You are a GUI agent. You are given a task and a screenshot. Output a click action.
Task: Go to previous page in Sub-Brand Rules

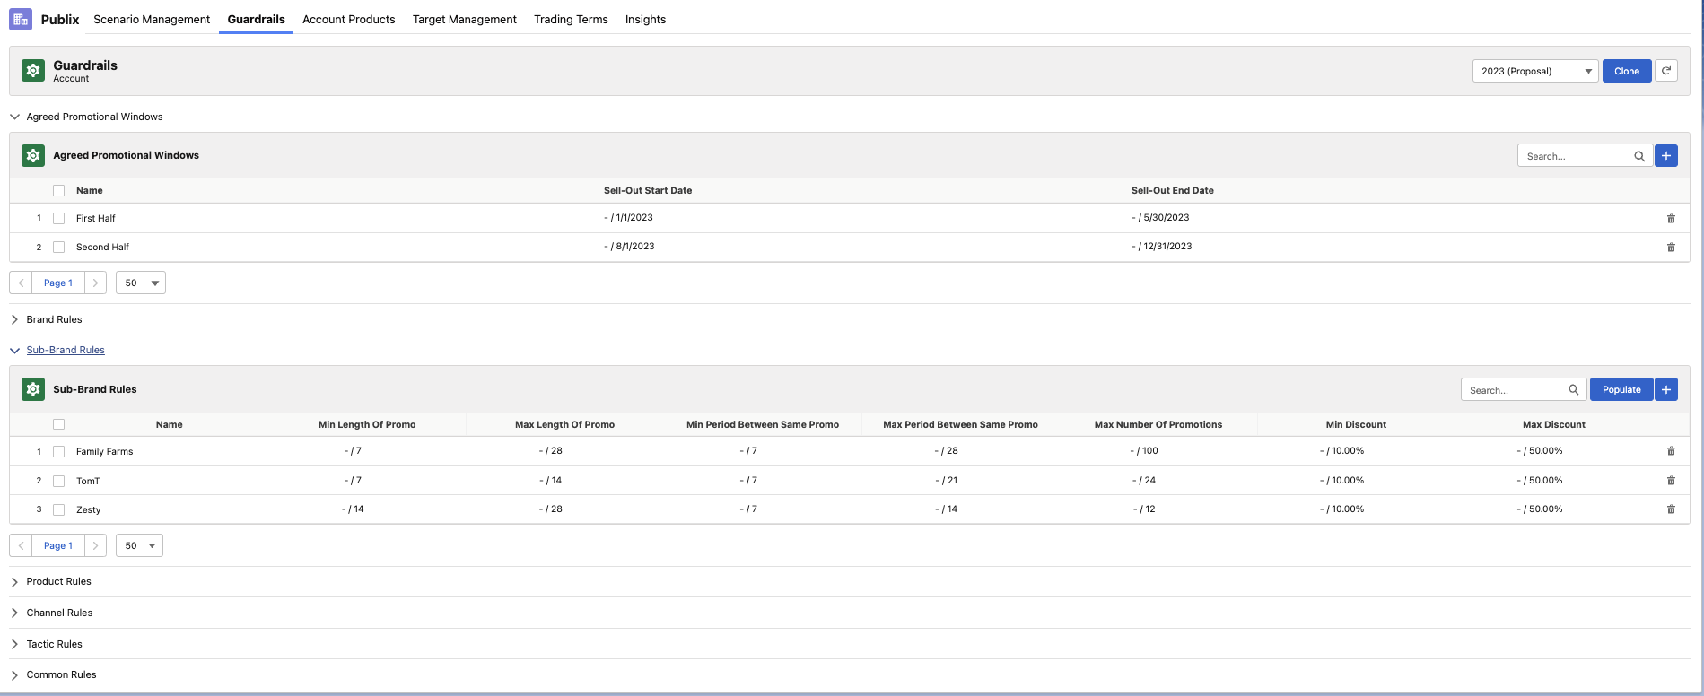[22, 545]
